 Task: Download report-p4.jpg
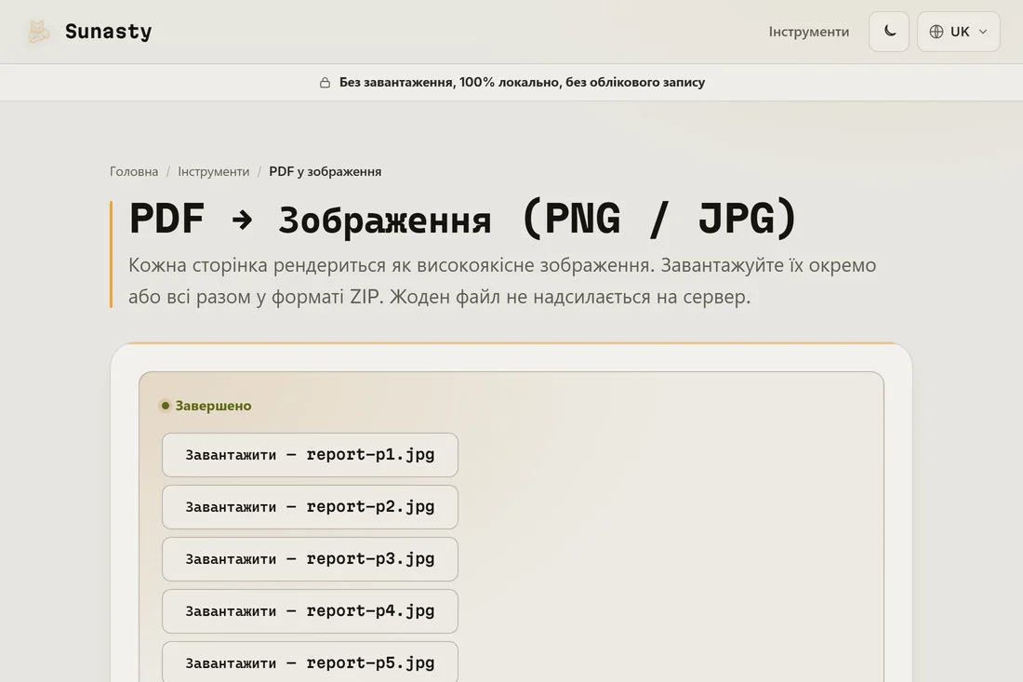pyautogui.click(x=310, y=611)
